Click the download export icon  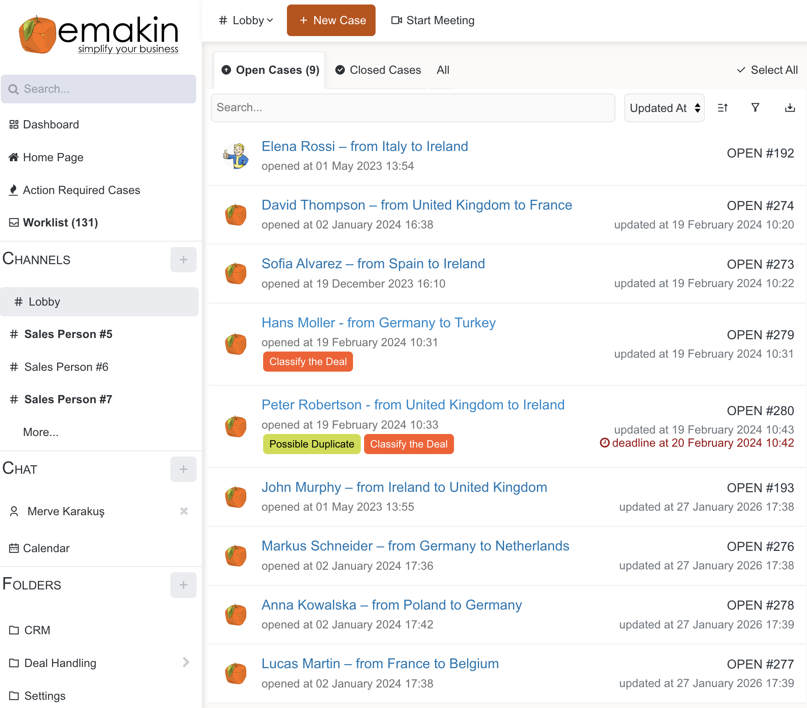pyautogui.click(x=789, y=108)
